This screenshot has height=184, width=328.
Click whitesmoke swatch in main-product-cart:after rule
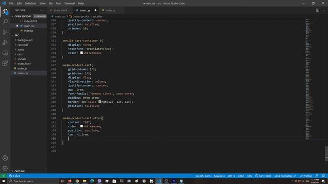81,126
